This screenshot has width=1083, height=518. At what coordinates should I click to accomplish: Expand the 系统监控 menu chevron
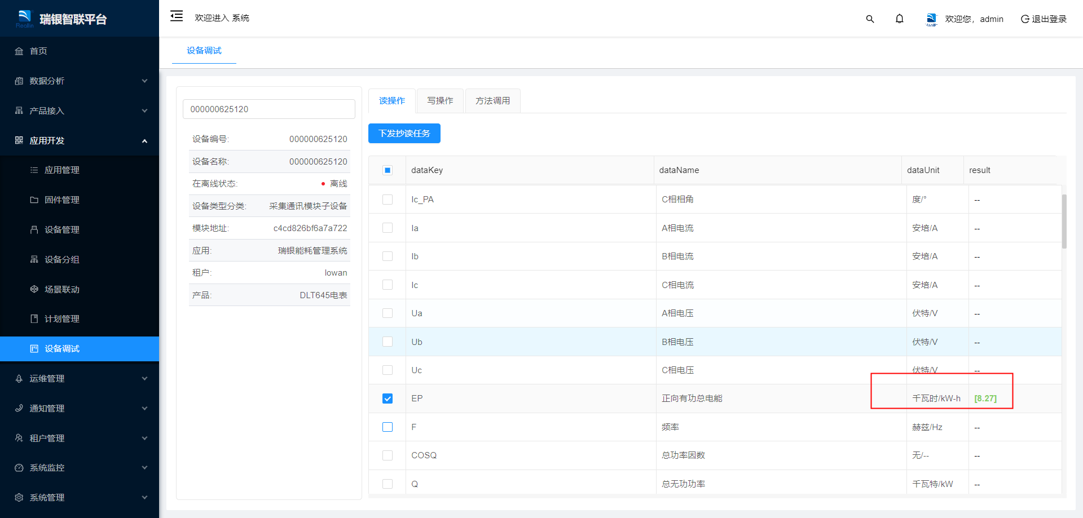144,468
